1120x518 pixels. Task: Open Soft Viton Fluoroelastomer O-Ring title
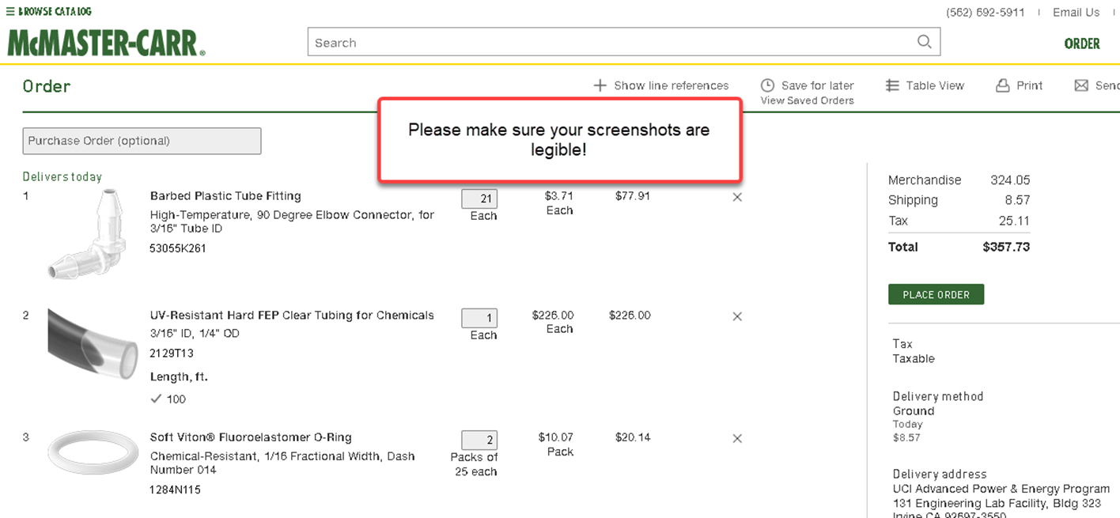tap(251, 437)
